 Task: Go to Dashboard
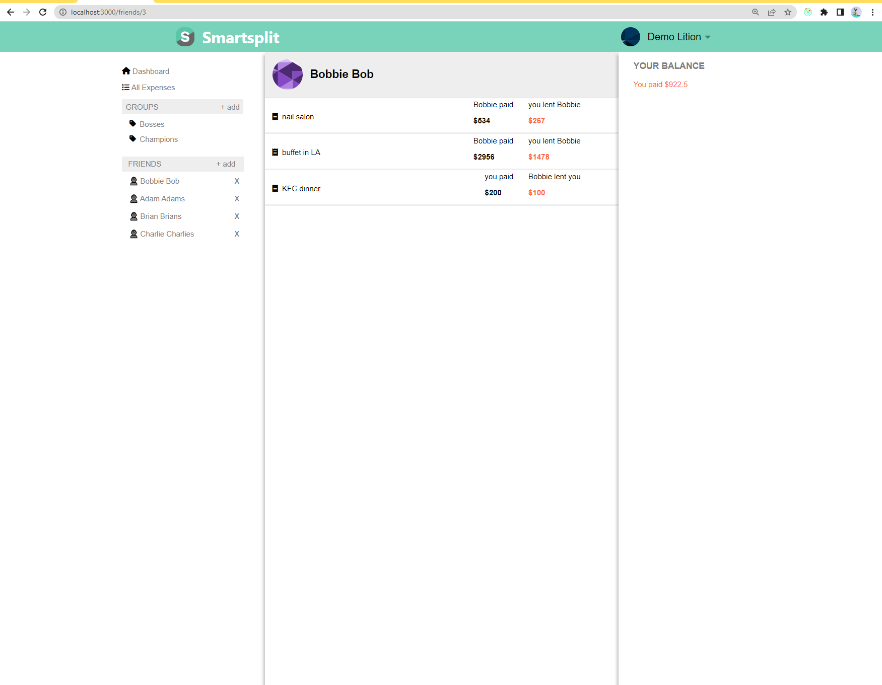(x=151, y=71)
